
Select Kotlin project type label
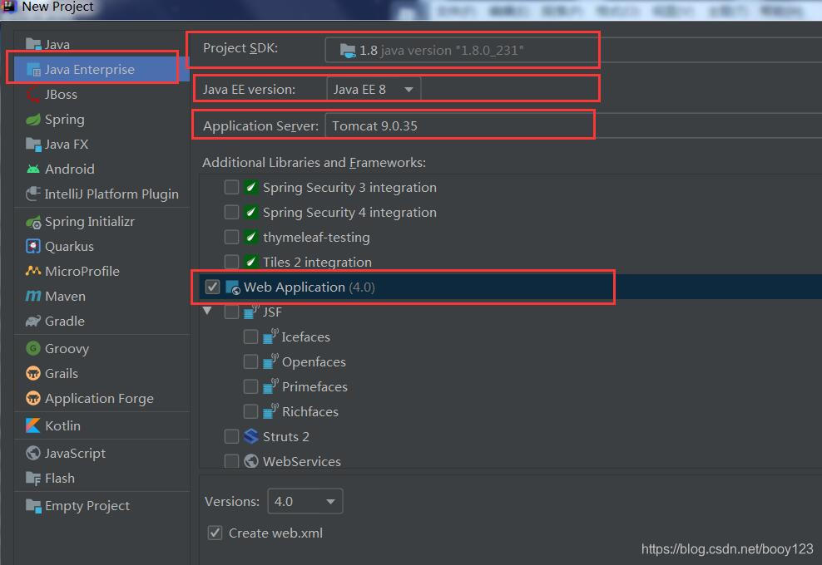pos(63,425)
